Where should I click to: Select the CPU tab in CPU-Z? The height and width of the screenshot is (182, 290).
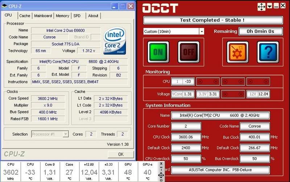[8, 15]
